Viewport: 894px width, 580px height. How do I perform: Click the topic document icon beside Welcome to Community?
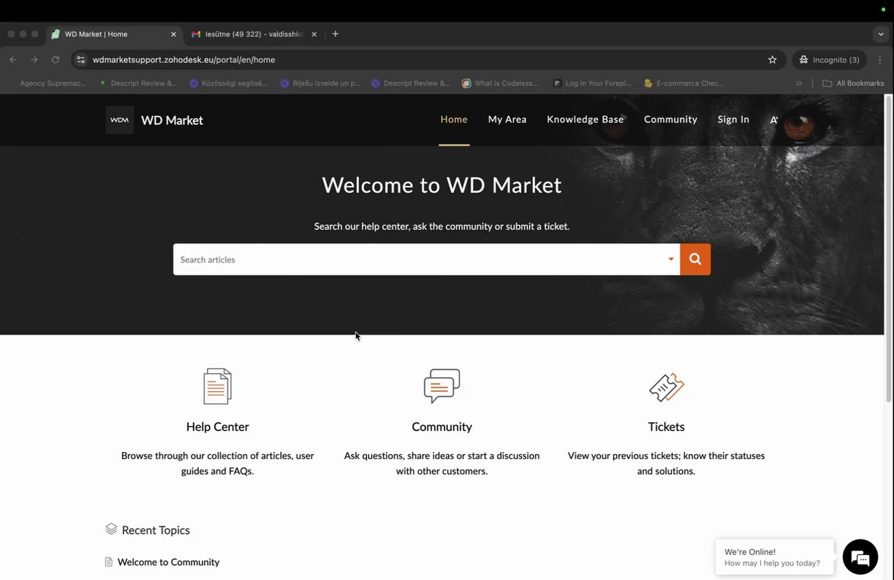(108, 562)
